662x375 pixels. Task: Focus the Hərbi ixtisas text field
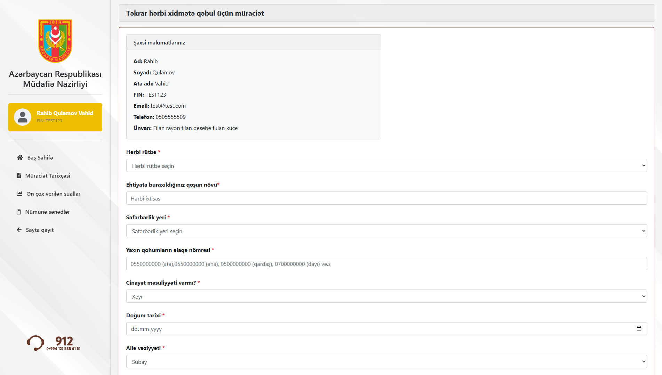(386, 198)
